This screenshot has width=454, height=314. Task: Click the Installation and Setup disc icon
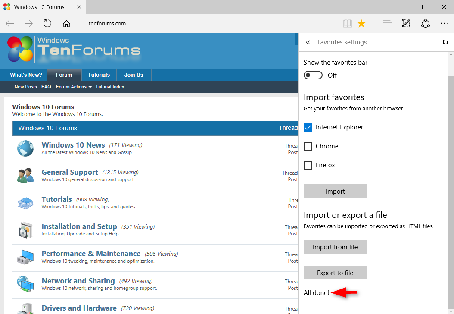tap(25, 230)
